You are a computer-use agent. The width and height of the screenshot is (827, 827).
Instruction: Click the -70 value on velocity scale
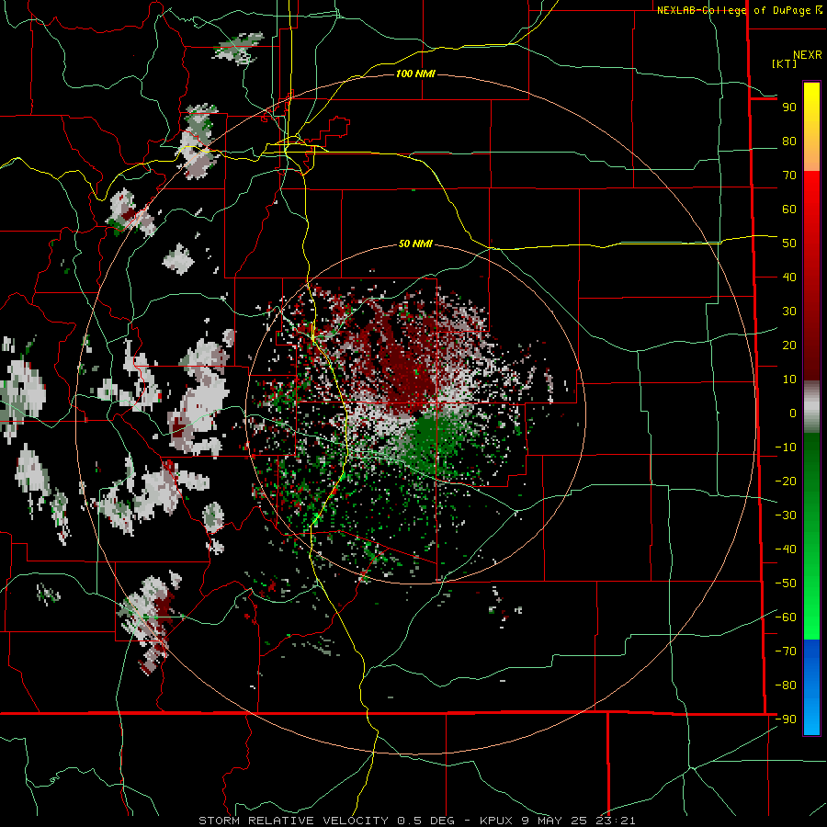(786, 651)
